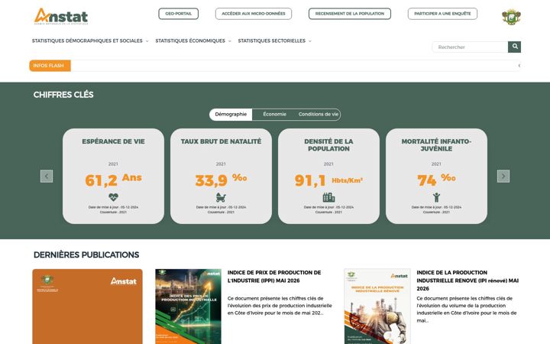Viewport: 550px width, 344px height.
Task: Open IPI rénové cover thumbnail
Action: [377, 307]
